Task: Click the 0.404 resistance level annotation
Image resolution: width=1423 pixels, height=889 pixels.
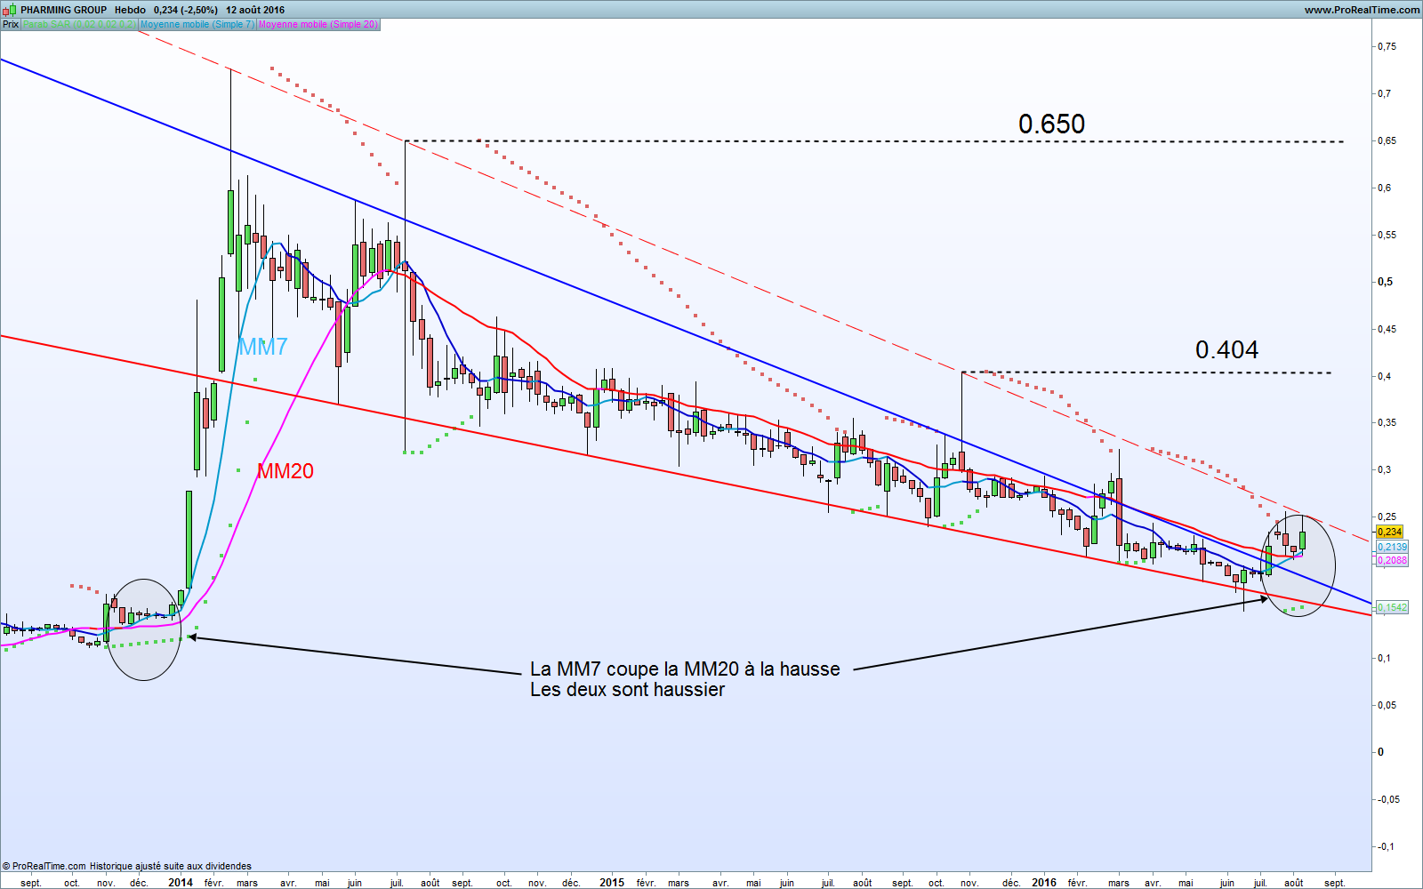Action: [1226, 350]
